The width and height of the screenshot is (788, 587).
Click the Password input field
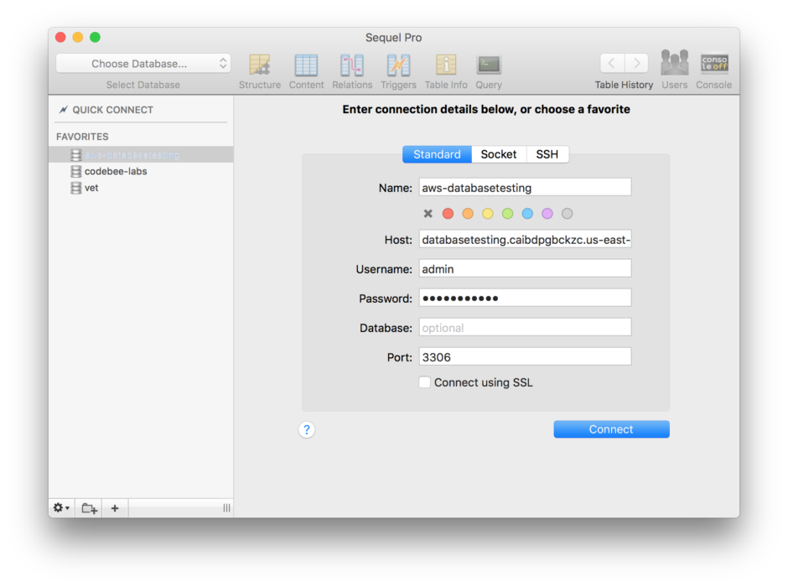coord(525,298)
